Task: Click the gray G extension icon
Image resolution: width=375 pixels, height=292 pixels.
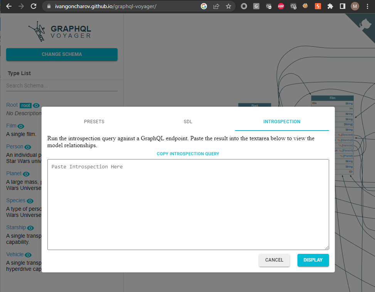Action: [256, 6]
